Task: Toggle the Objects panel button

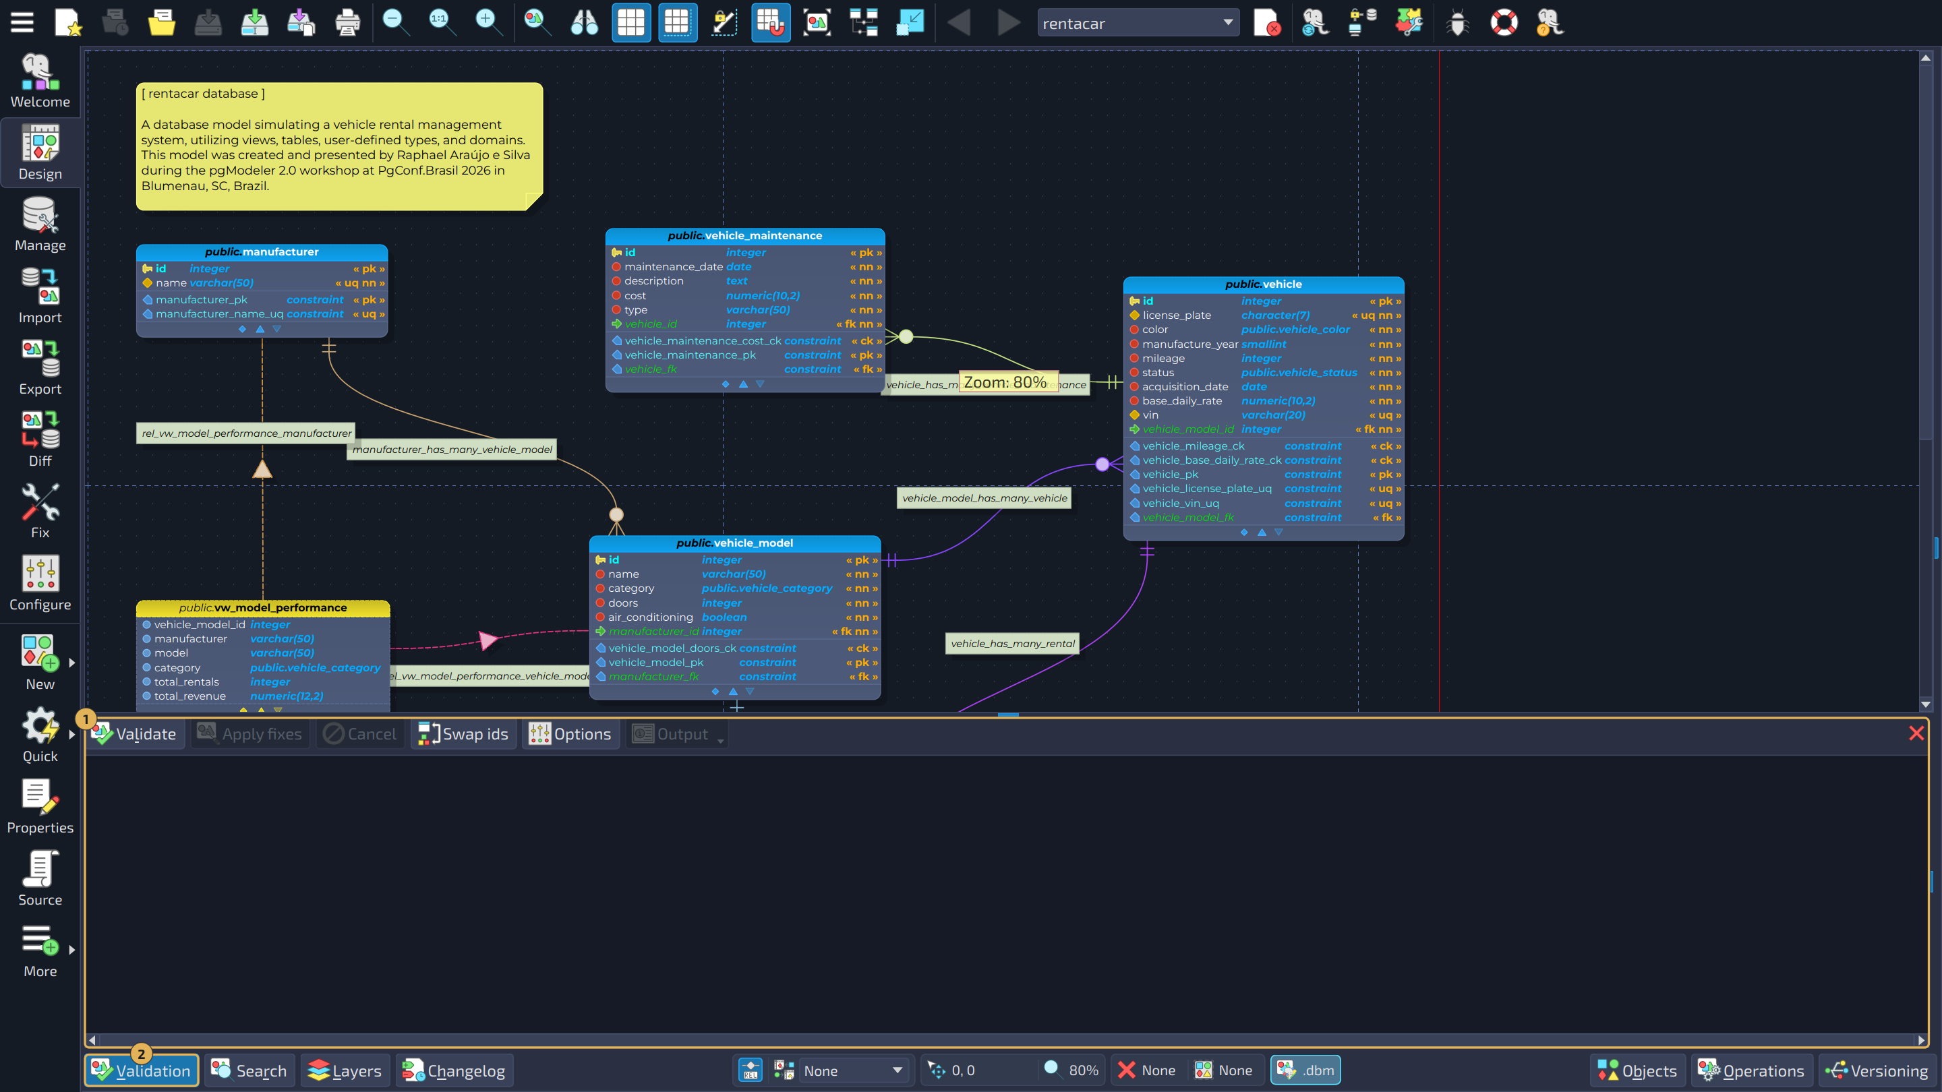Action: pos(1637,1070)
